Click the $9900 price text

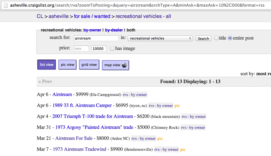[116, 149]
